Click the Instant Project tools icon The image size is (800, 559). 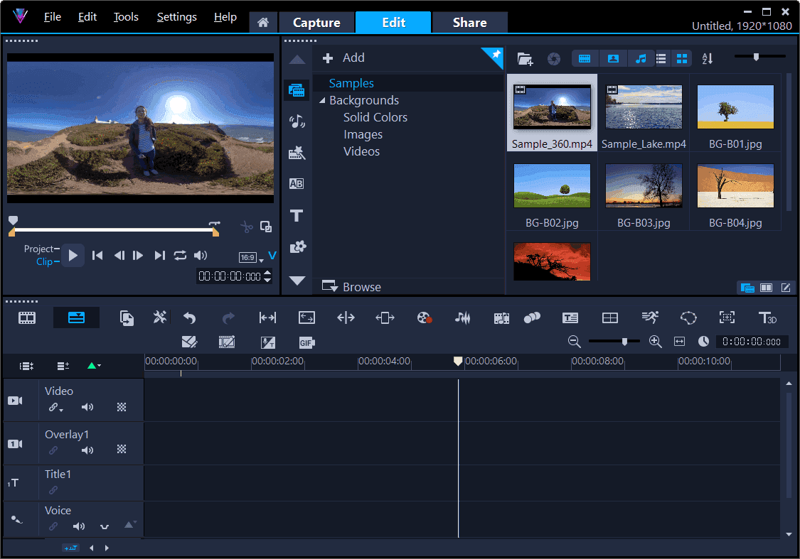(160, 318)
